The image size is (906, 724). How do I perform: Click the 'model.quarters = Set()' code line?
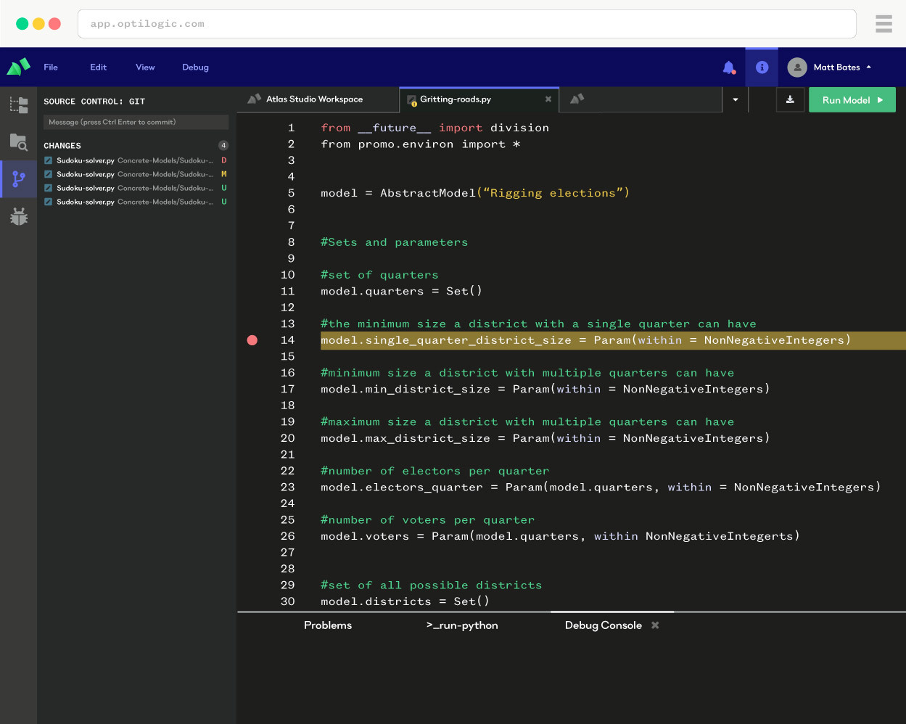tap(402, 291)
